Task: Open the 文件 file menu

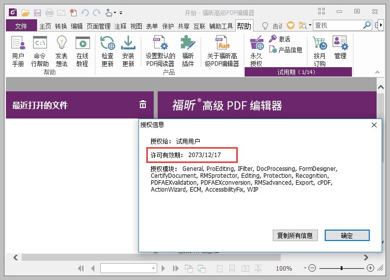Action: 21,26
